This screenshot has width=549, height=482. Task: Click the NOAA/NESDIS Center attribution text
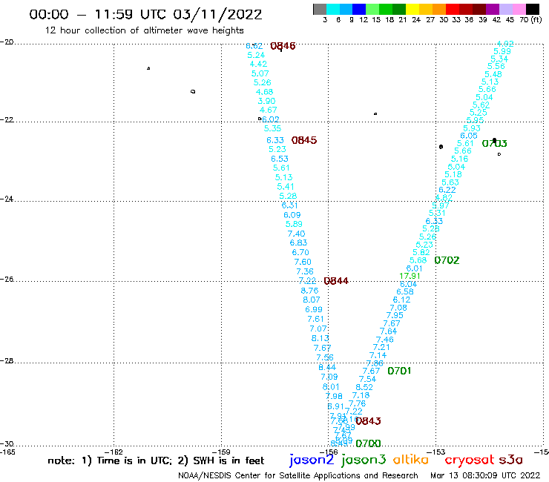(x=298, y=475)
